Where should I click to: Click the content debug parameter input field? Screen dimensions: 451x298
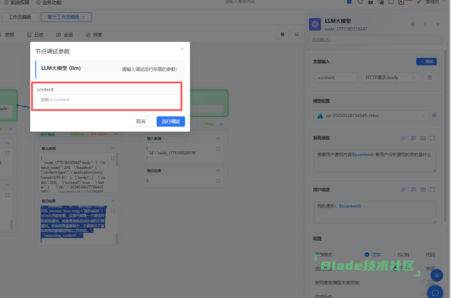(108, 100)
